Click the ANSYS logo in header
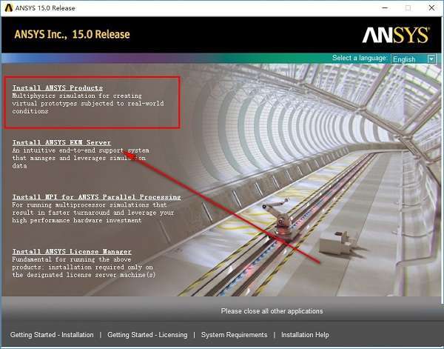Viewport: 444px width, 349px height. click(396, 35)
